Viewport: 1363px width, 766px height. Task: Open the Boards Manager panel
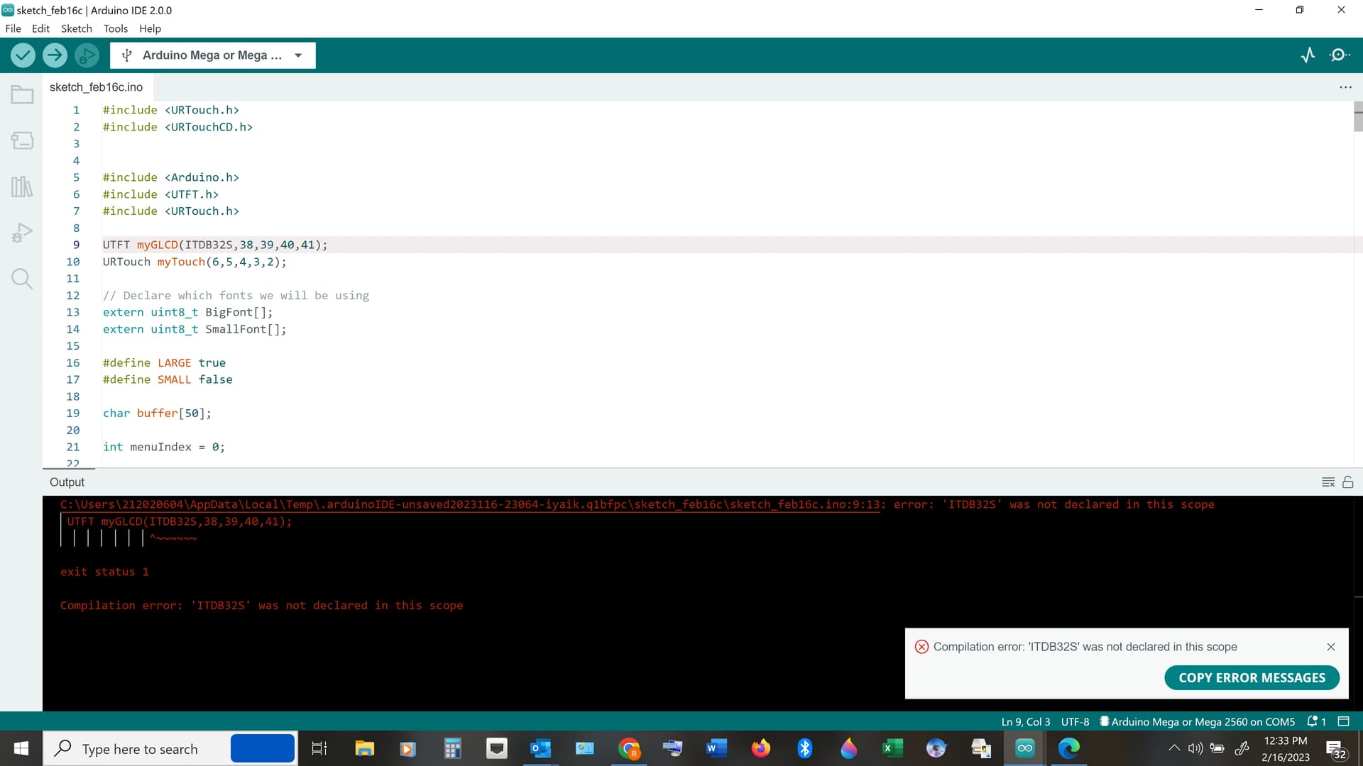(x=22, y=140)
